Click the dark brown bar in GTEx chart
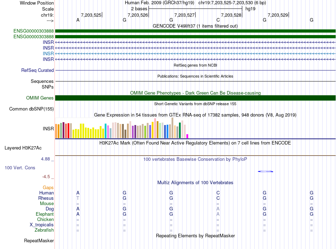This screenshot has width=336, height=249. pos(125,134)
